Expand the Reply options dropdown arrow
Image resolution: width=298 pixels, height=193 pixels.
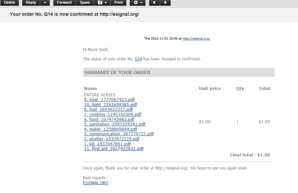click(x=45, y=3)
